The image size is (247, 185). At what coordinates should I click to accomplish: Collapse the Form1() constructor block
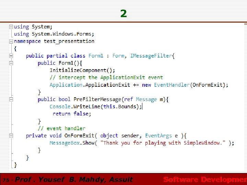pyautogui.click(x=11, y=63)
